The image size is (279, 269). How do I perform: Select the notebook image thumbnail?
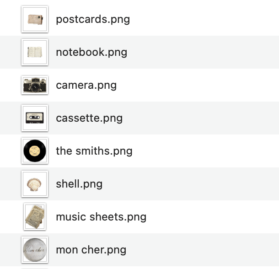coord(35,52)
